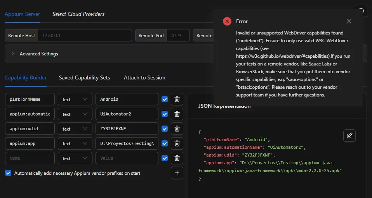Edit the platformName name field

click(30, 99)
